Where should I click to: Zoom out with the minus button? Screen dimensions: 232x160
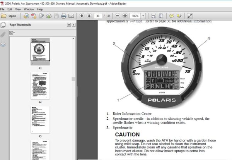tap(118, 16)
